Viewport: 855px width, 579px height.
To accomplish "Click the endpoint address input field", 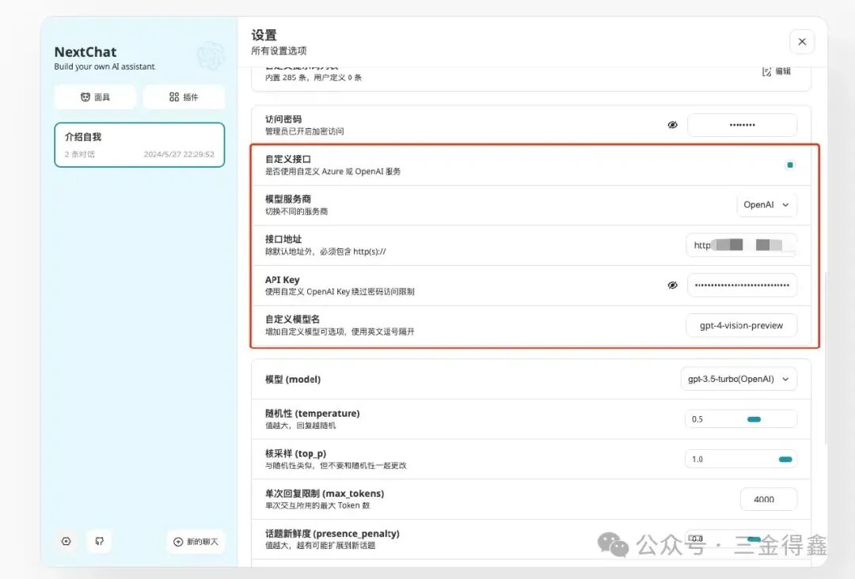I will pyautogui.click(x=742, y=245).
